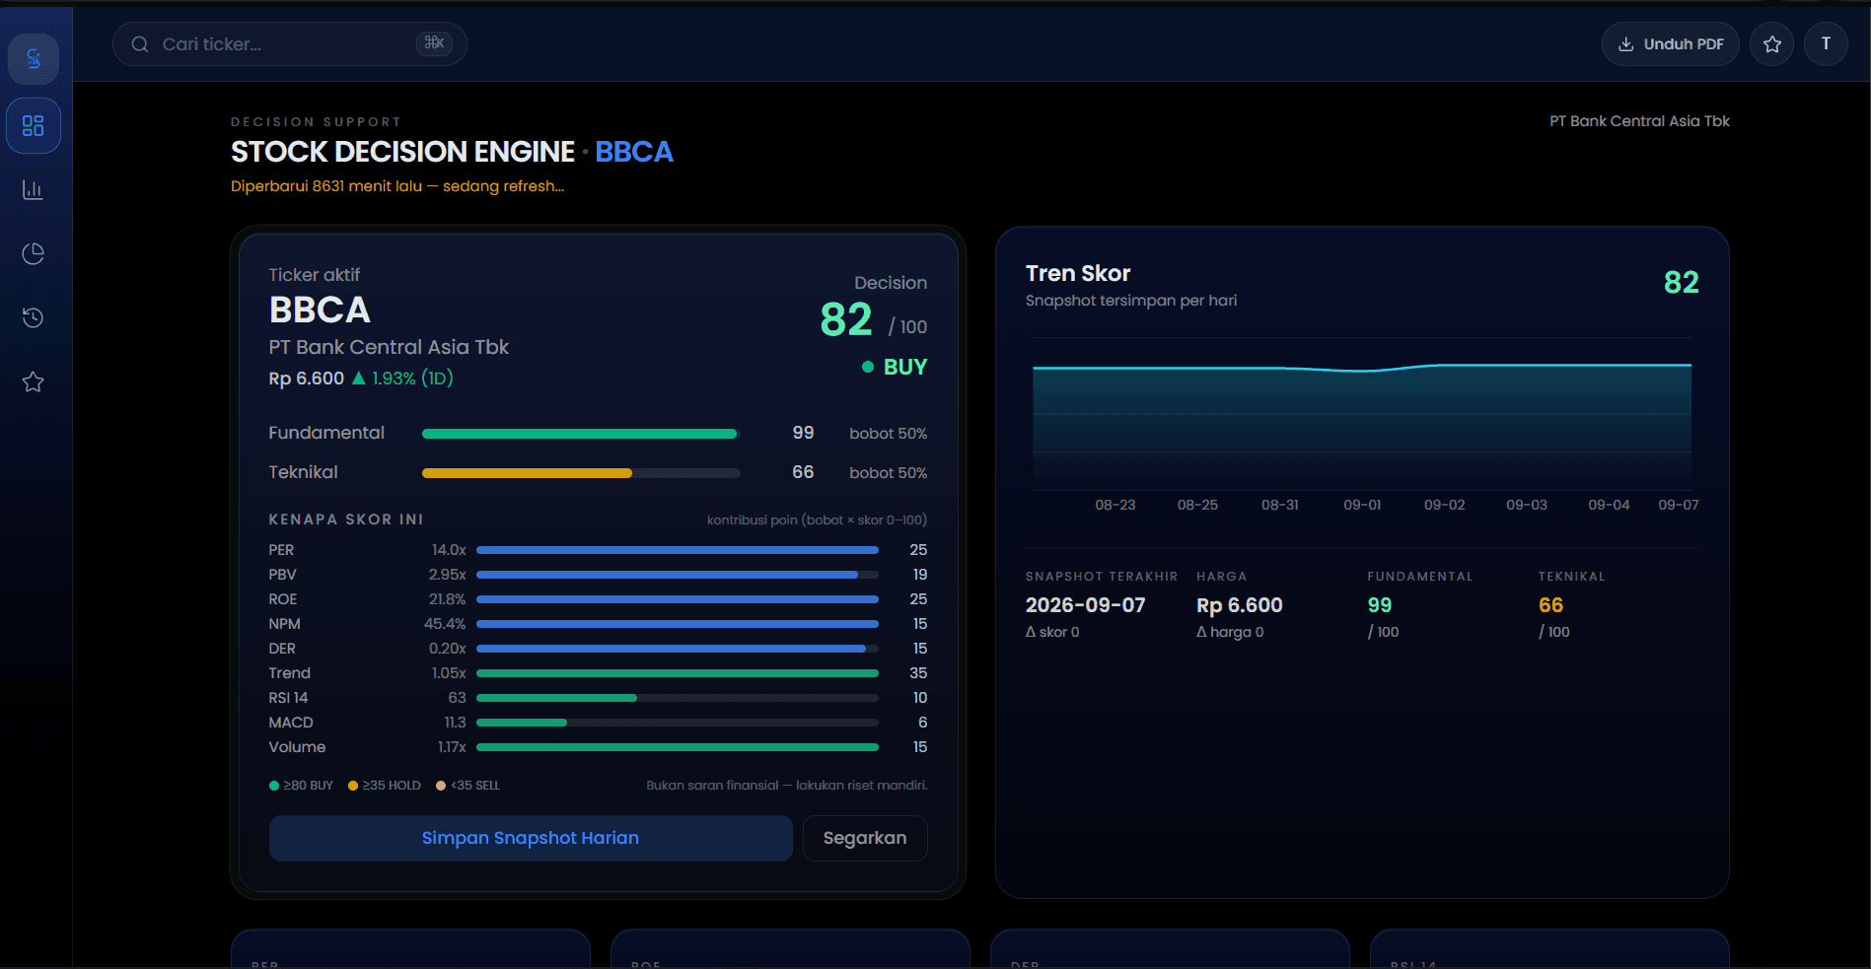The image size is (1871, 969).
Task: Click the Tren Skor chart area
Action: (1362, 414)
